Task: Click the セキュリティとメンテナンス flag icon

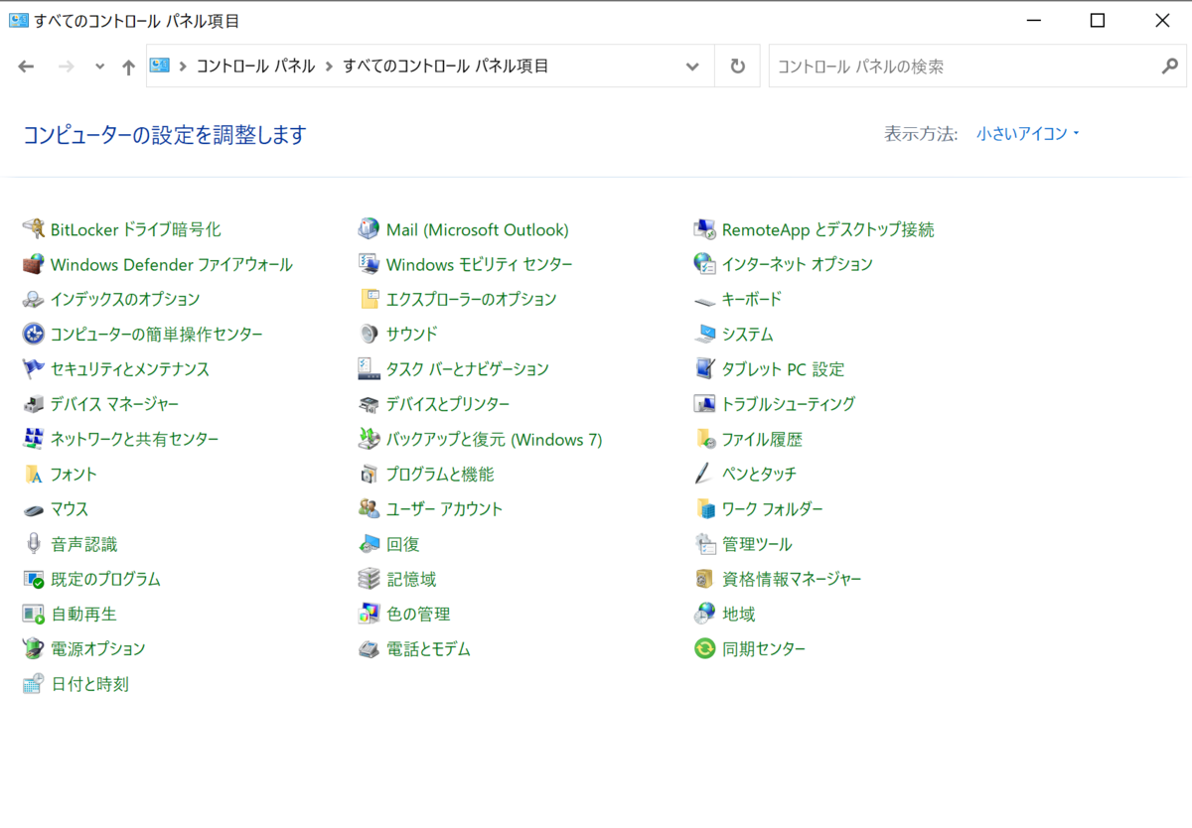Action: (34, 369)
